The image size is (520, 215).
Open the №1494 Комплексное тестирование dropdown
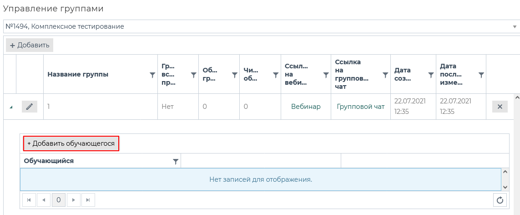tap(514, 27)
